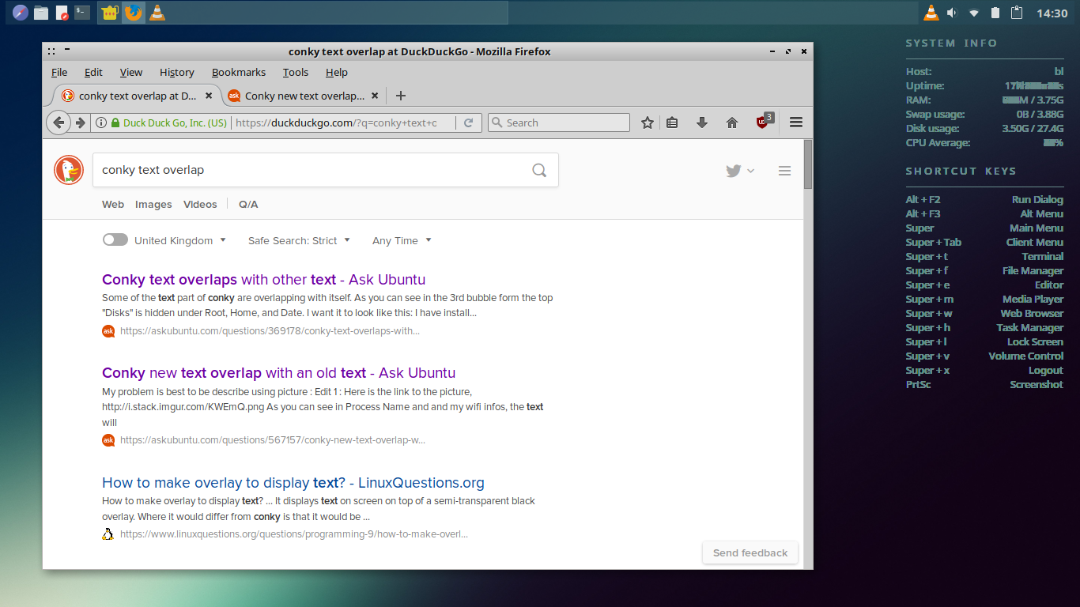The height and width of the screenshot is (607, 1080).
Task: Click the page vertical scrollbar thumb
Action: (808, 164)
